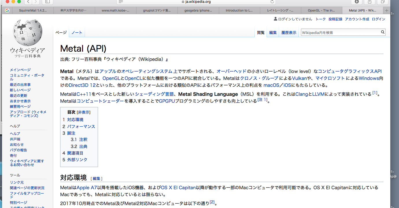Open the pinned Google tab
The width and height of the screenshot is (399, 208).
(x=7, y=10)
